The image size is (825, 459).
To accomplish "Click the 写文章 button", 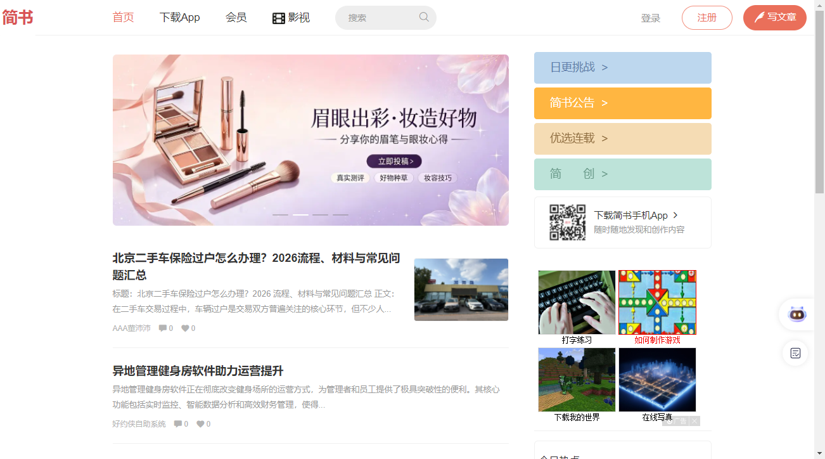I will pyautogui.click(x=775, y=18).
